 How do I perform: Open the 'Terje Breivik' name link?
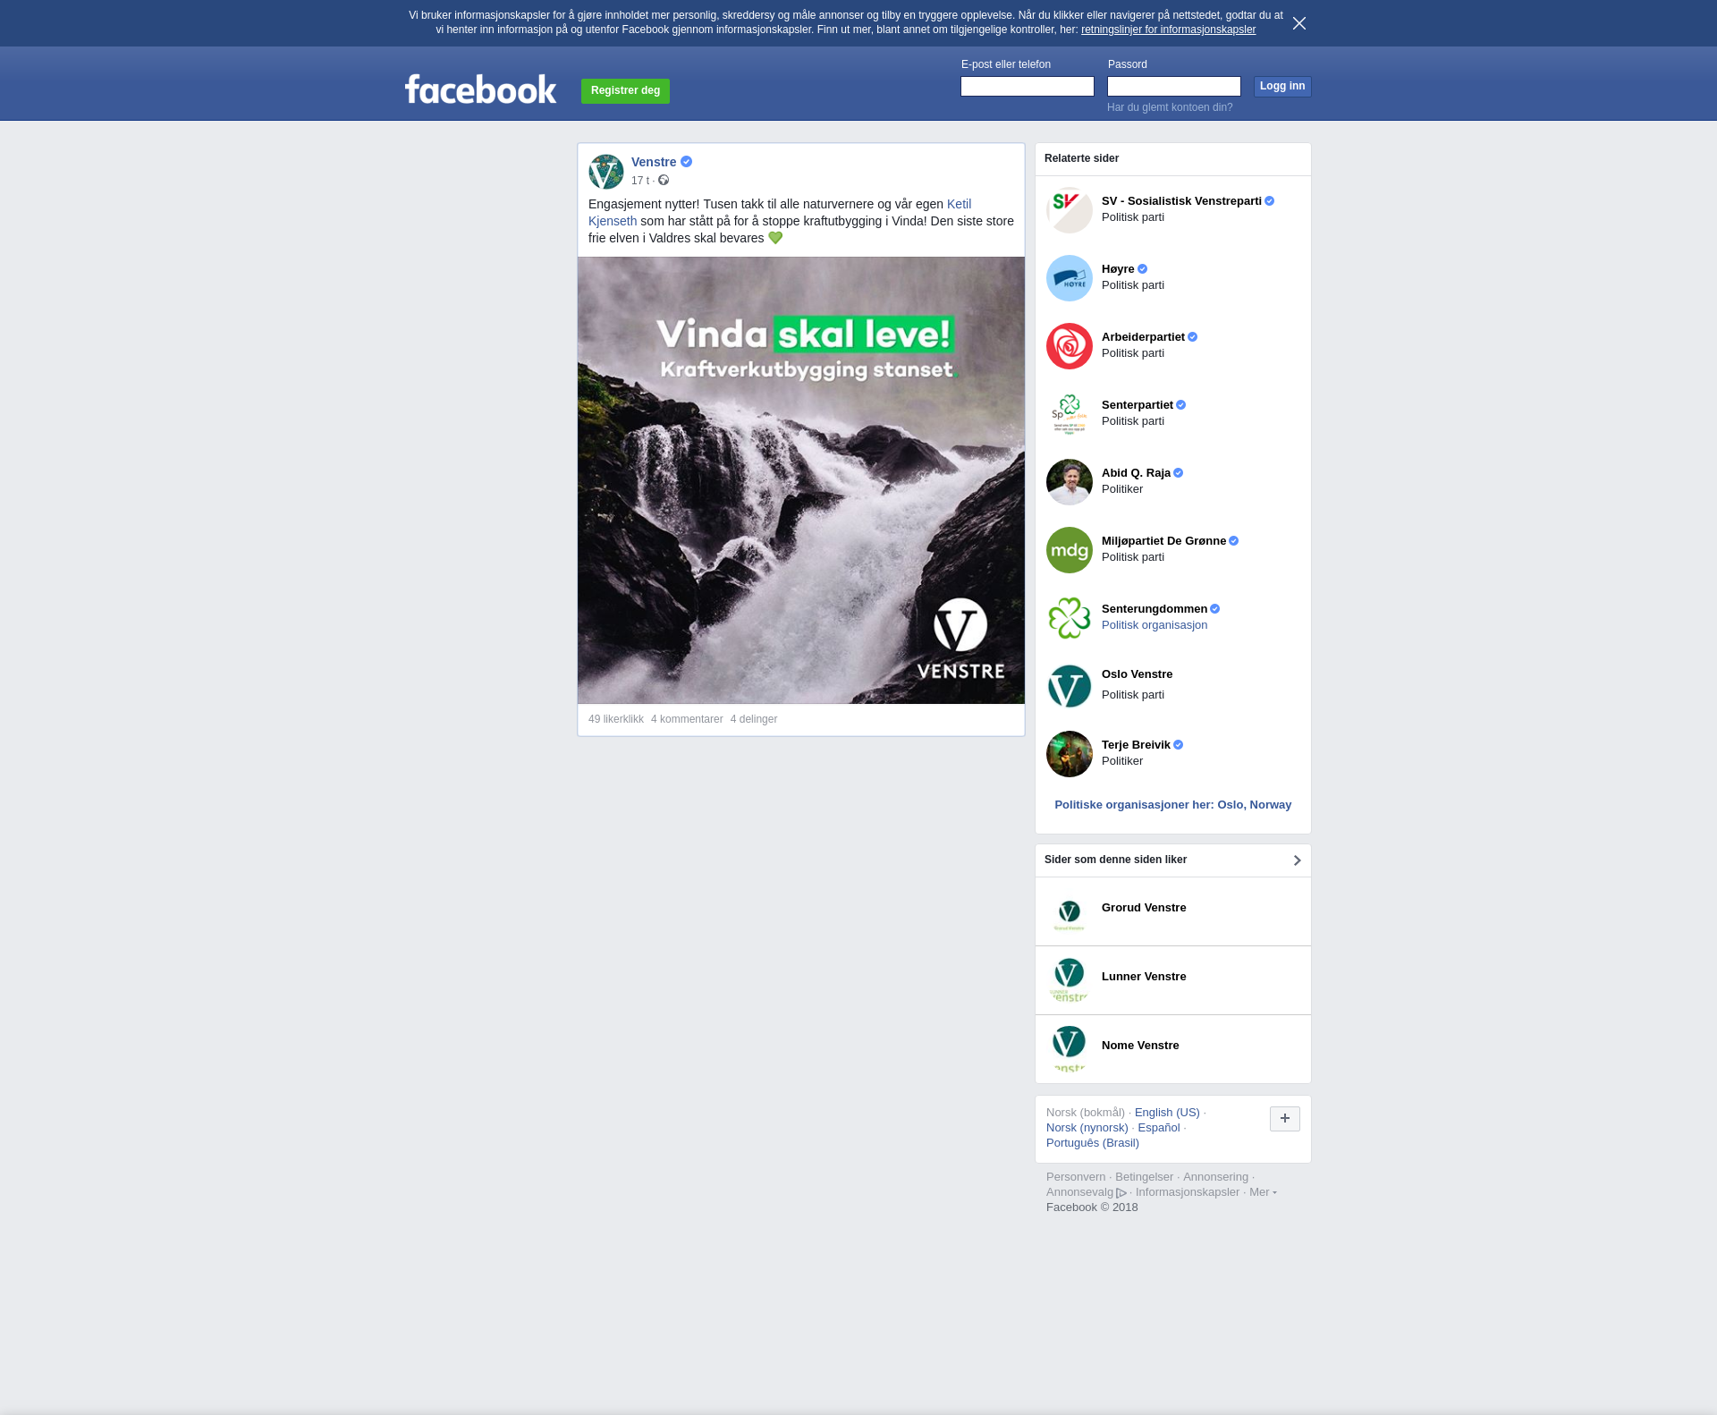coord(1136,745)
